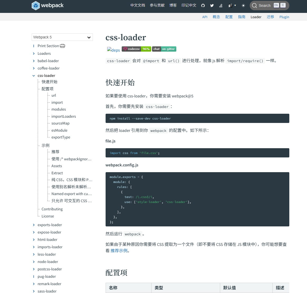
Task: Jump to the modules option
Action: coord(59,109)
